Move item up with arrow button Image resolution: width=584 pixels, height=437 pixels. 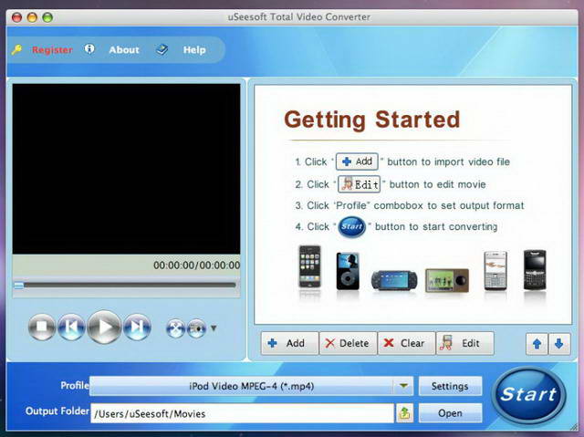pos(537,344)
